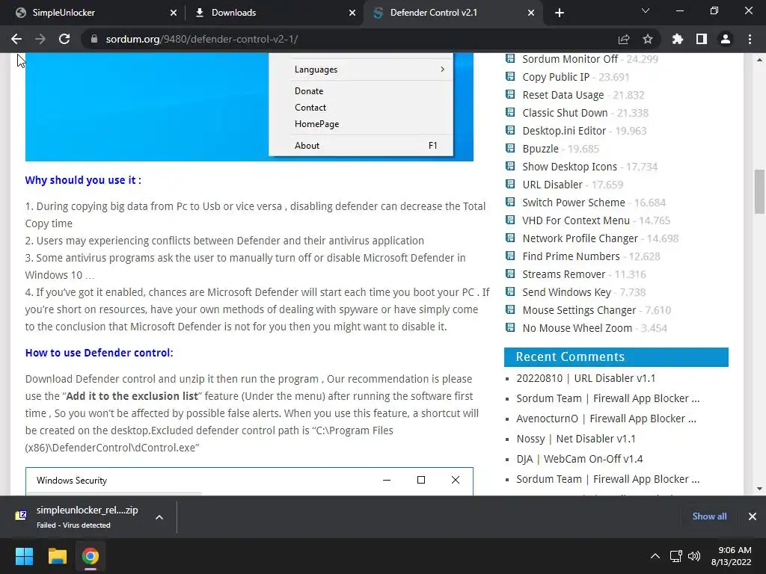Click the simpleunlocker zip download item

click(x=77, y=517)
